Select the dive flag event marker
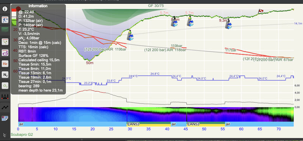The image size is (303, 141). click(261, 11)
